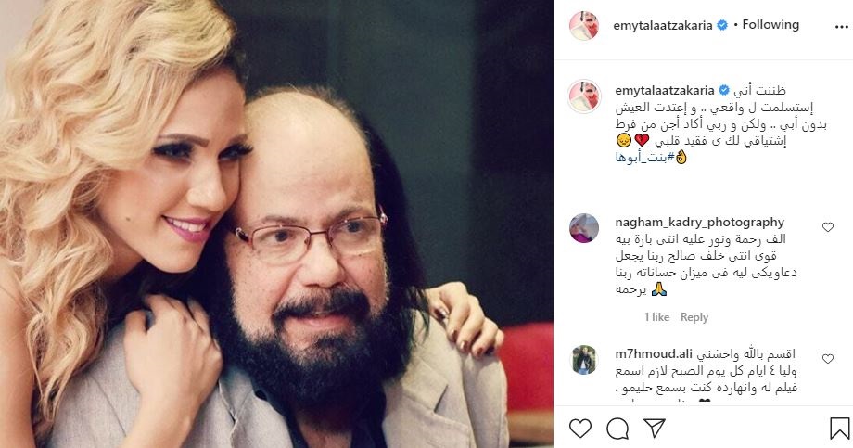Open m7hmoud.ali's profile avatar

tap(584, 359)
